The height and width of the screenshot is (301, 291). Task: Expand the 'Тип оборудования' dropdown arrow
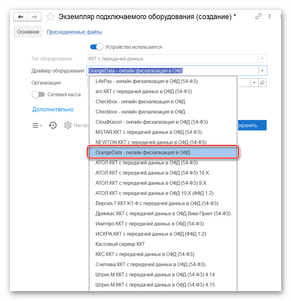[x=262, y=59]
